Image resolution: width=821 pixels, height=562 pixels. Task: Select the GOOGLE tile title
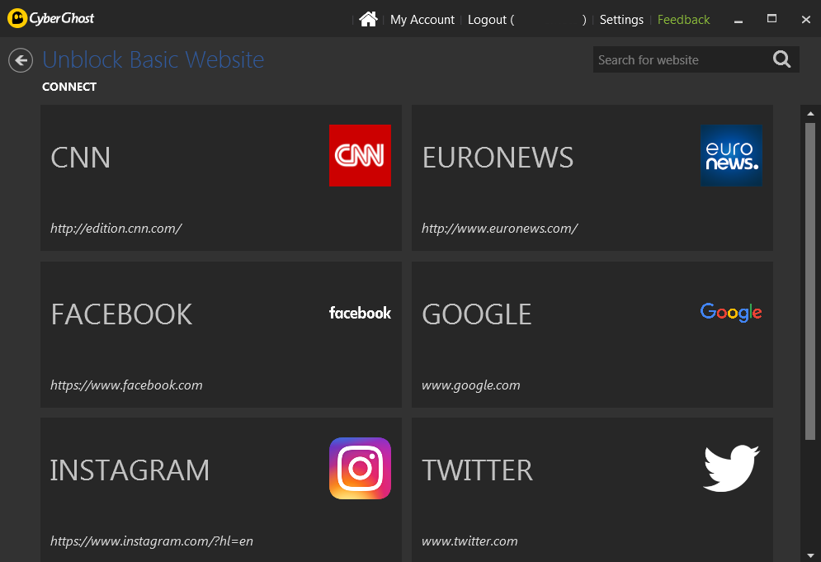476,314
